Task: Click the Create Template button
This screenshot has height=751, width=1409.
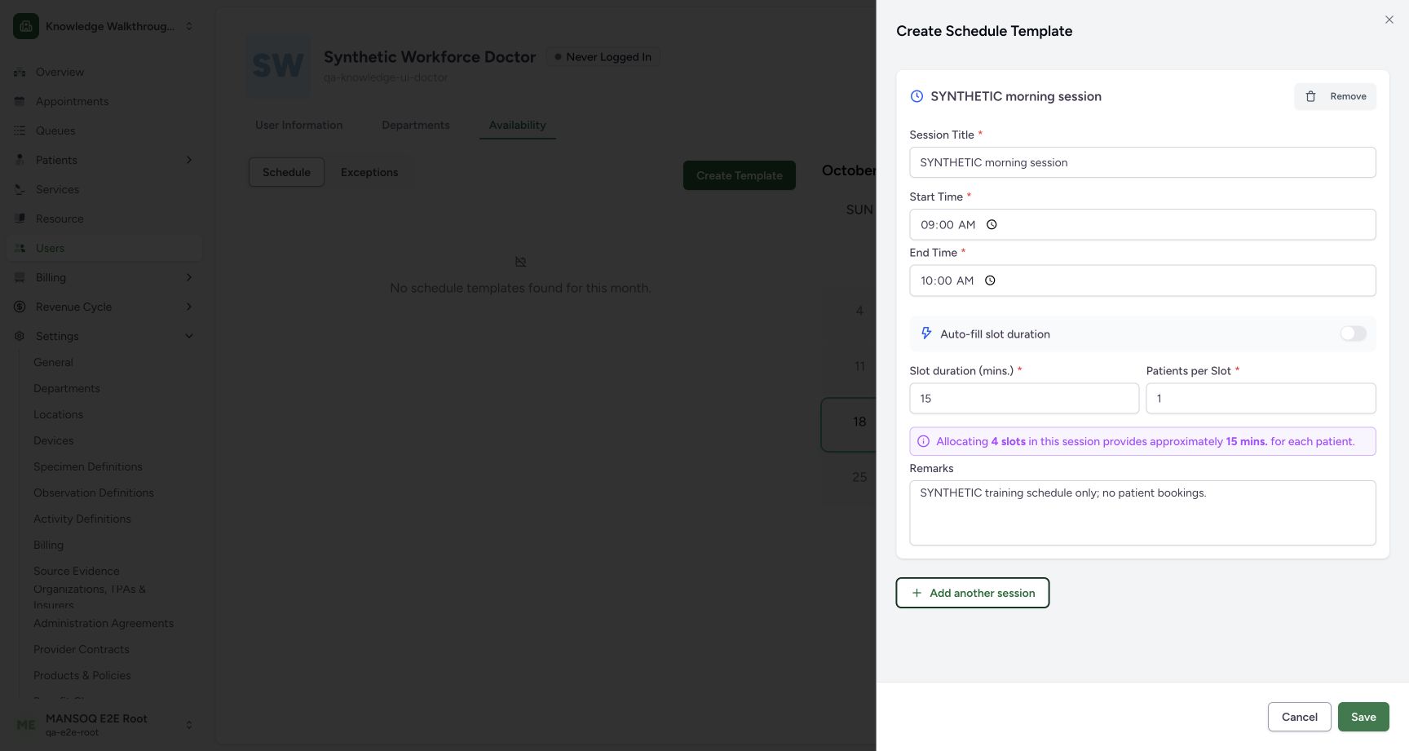Action: coord(740,175)
